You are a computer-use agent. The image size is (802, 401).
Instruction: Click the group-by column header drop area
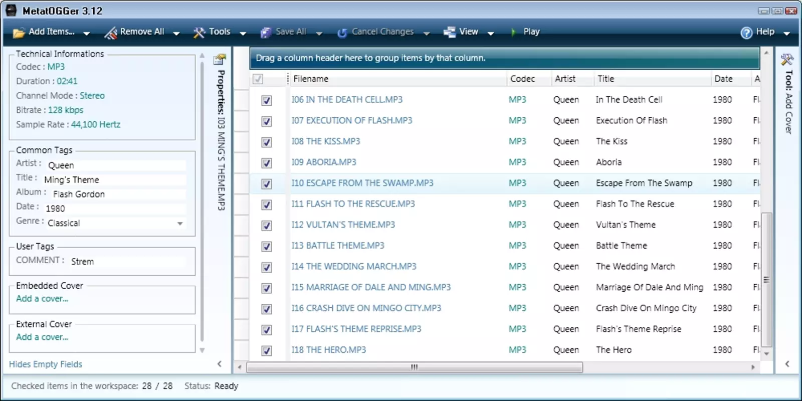tap(505, 58)
